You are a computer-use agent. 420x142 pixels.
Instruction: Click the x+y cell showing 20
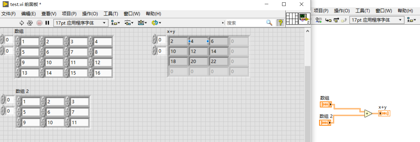[198, 61]
